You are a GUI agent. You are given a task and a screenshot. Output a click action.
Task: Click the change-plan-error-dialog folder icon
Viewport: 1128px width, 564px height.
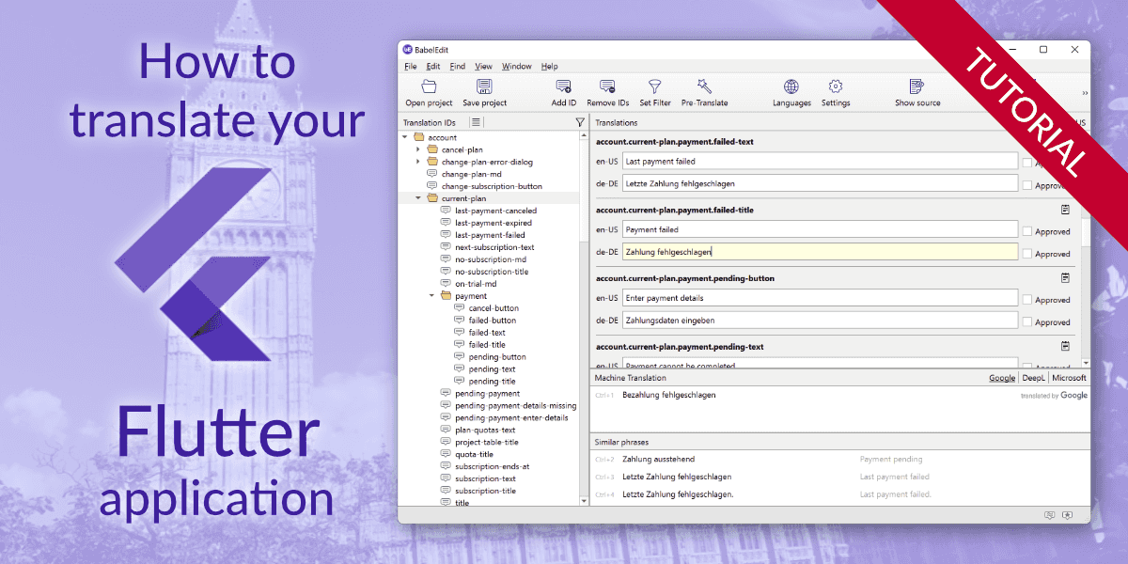tap(432, 162)
